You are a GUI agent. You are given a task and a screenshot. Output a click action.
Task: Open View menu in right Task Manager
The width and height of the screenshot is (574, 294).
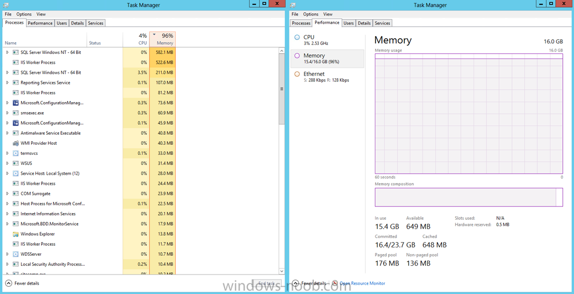(328, 14)
